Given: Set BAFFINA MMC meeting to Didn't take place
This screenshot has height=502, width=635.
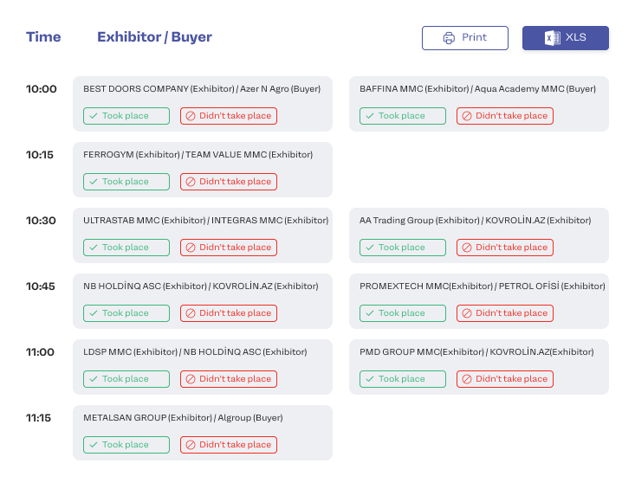Looking at the screenshot, I should point(505,116).
